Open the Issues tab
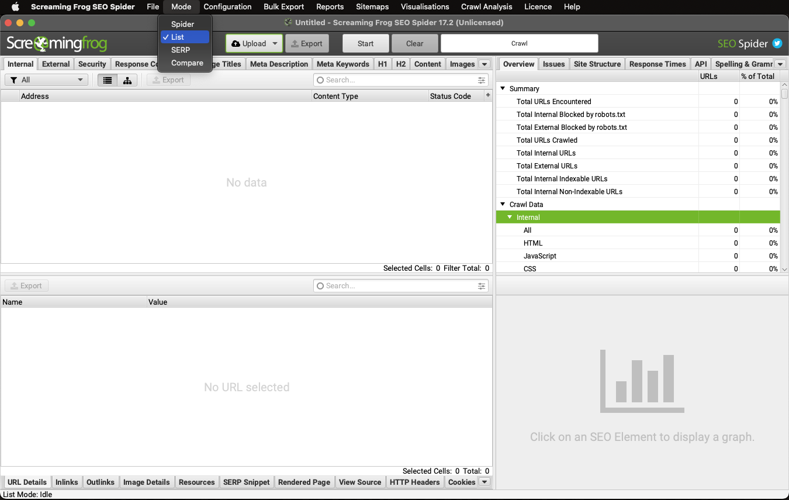 (x=553, y=64)
